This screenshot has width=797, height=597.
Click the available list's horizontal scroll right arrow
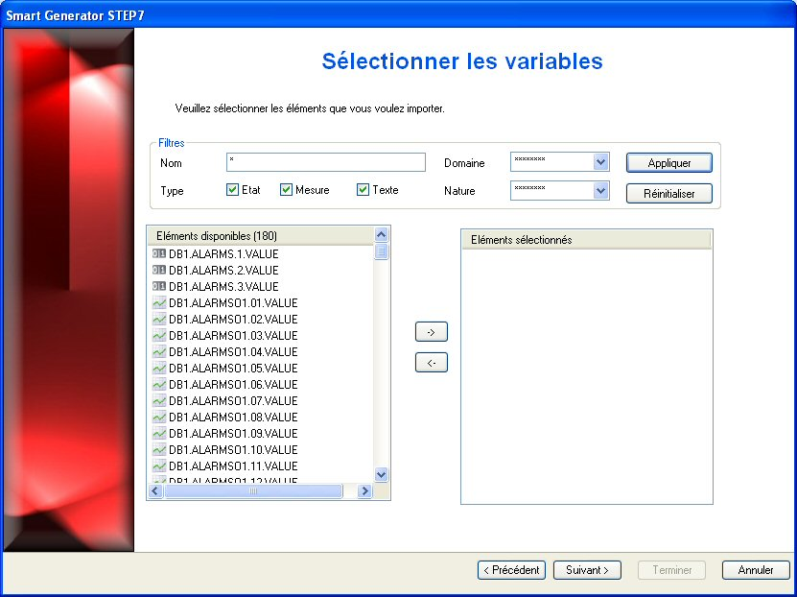[x=364, y=490]
